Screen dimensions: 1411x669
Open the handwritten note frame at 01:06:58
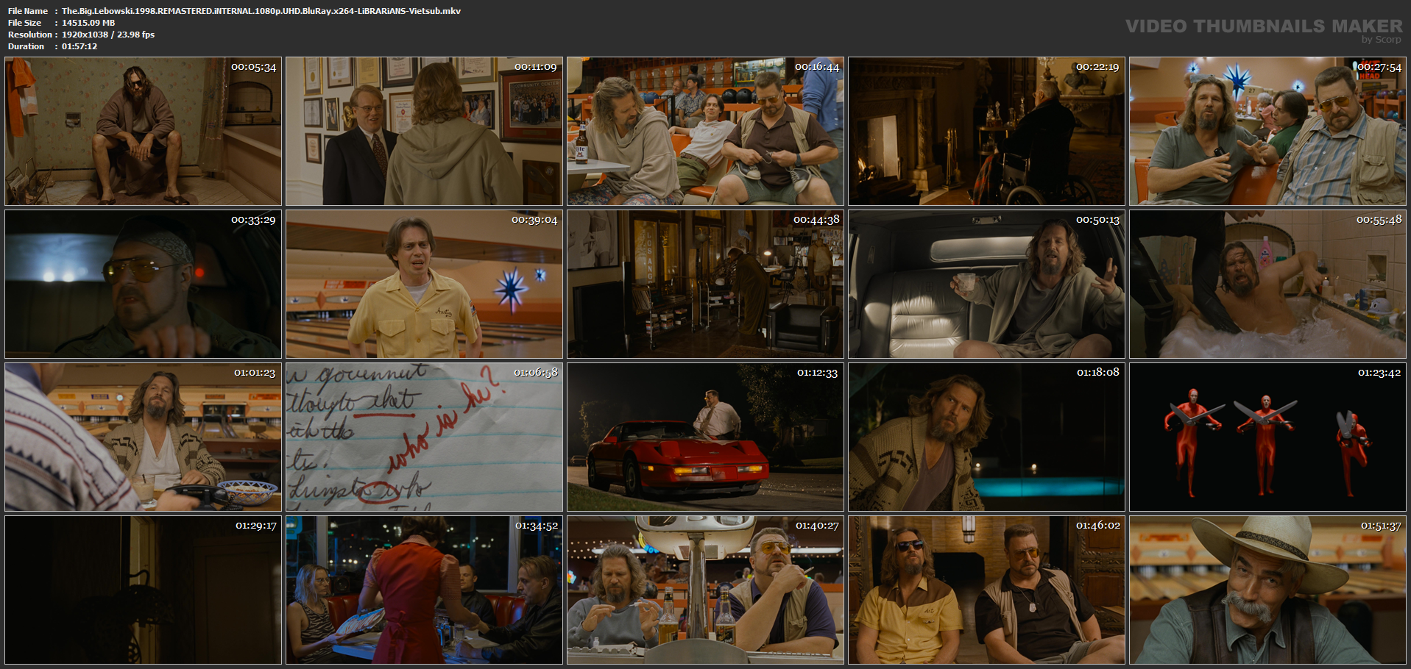tap(424, 437)
